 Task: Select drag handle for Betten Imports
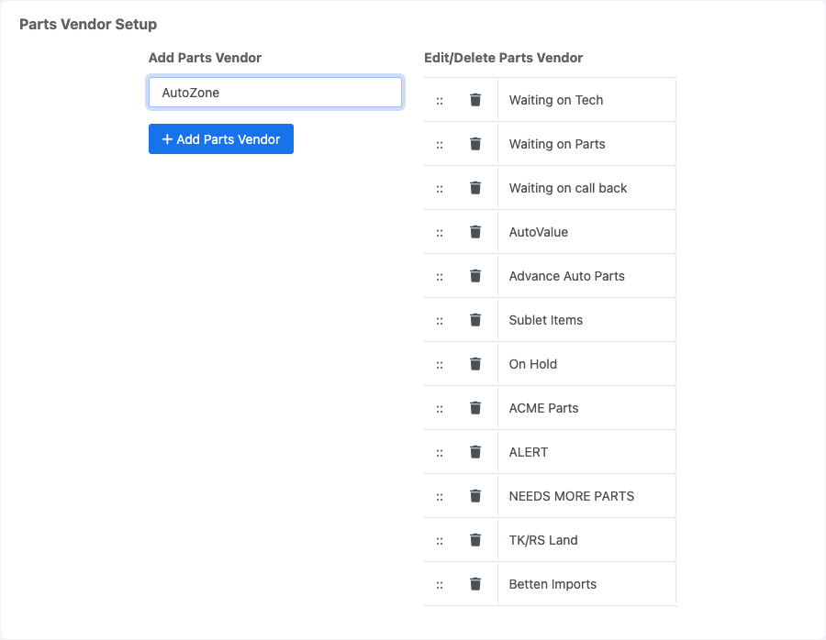click(x=440, y=585)
